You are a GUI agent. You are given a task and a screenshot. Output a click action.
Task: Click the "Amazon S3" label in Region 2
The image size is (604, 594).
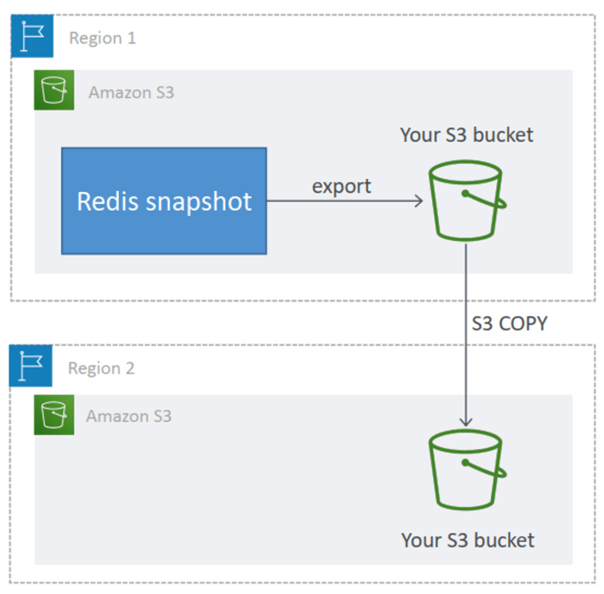coord(129,416)
